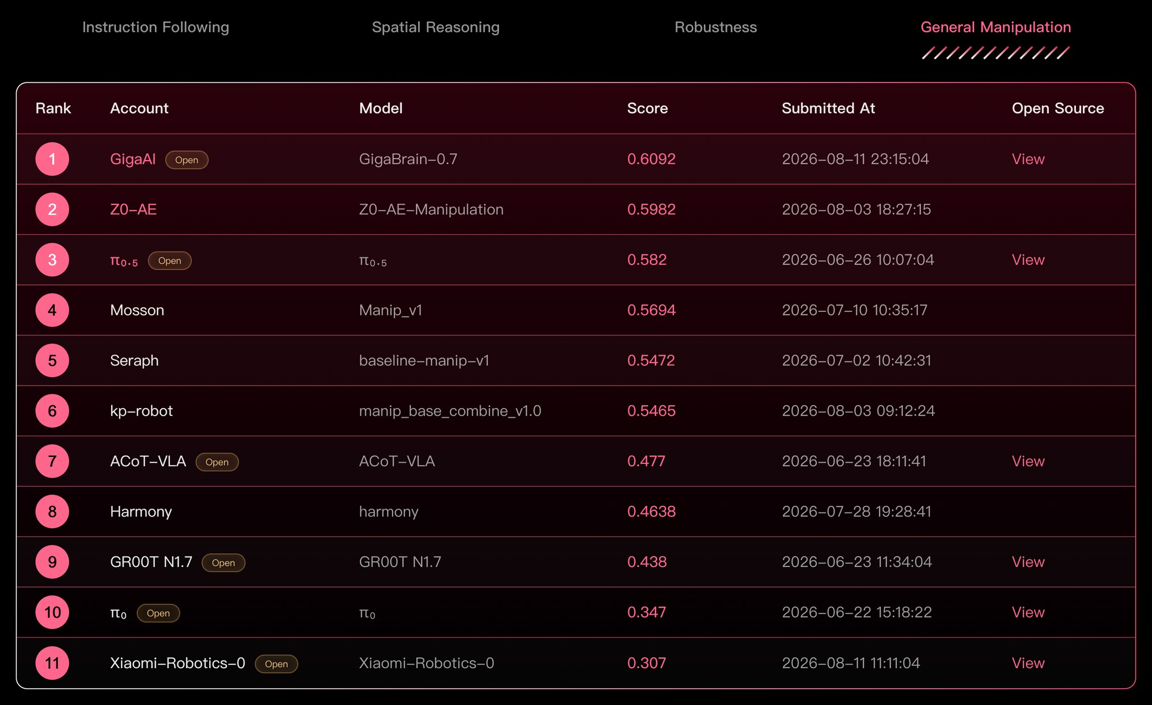The width and height of the screenshot is (1152, 705).
Task: Select the timestamp 2026-07-28 19:28:41
Action: [857, 512]
